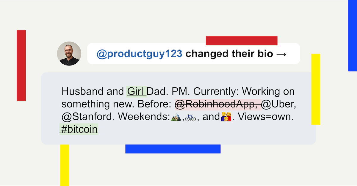Viewport: 357px width, 186px height.
Task: Click the tall red bar on left
Action: point(21,65)
